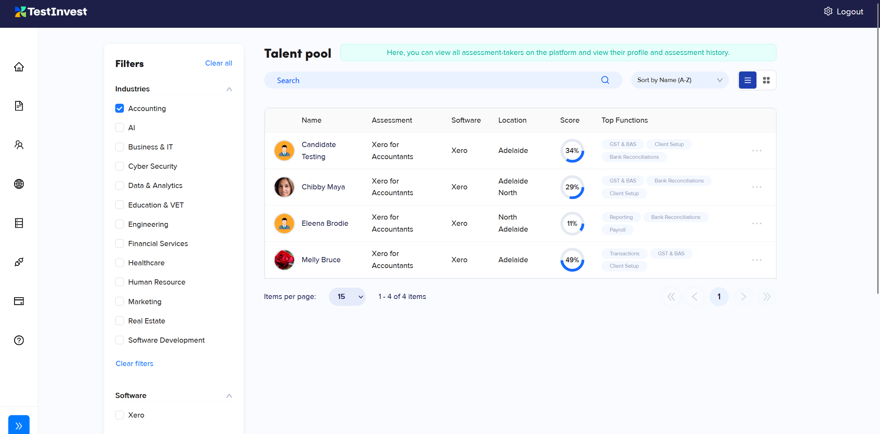Click Melly Bruce rose avatar

284,260
